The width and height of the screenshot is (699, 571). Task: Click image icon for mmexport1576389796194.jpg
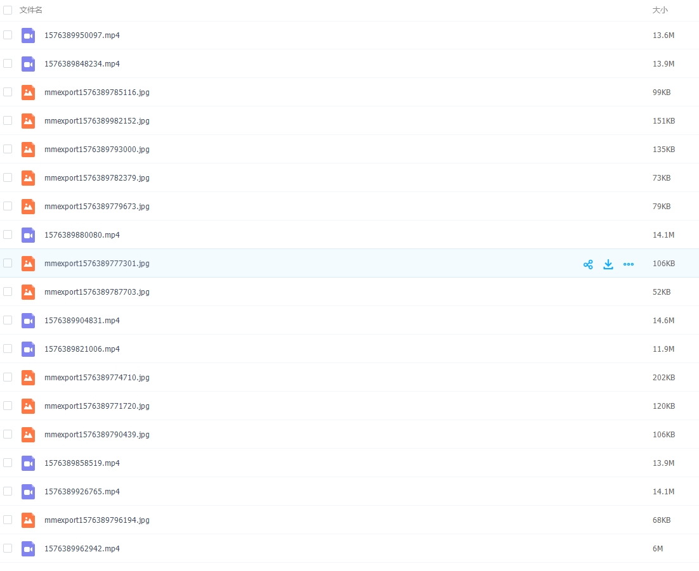(x=28, y=520)
